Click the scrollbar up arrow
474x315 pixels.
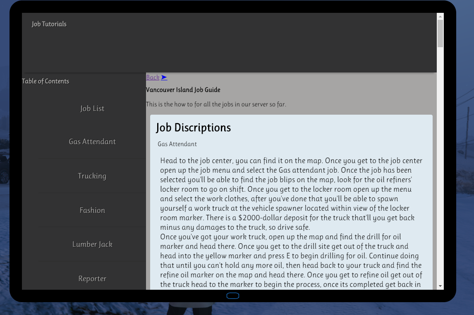440,16
